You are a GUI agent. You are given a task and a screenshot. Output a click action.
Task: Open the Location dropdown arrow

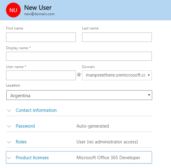(x=149, y=95)
